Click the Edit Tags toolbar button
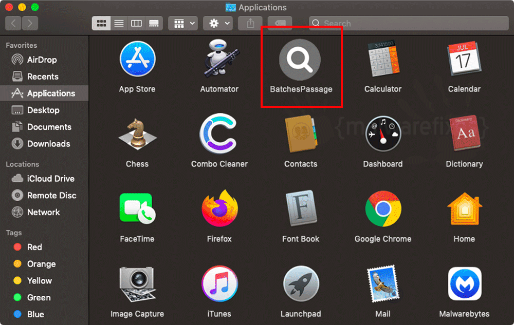This screenshot has height=325, width=514. [280, 23]
